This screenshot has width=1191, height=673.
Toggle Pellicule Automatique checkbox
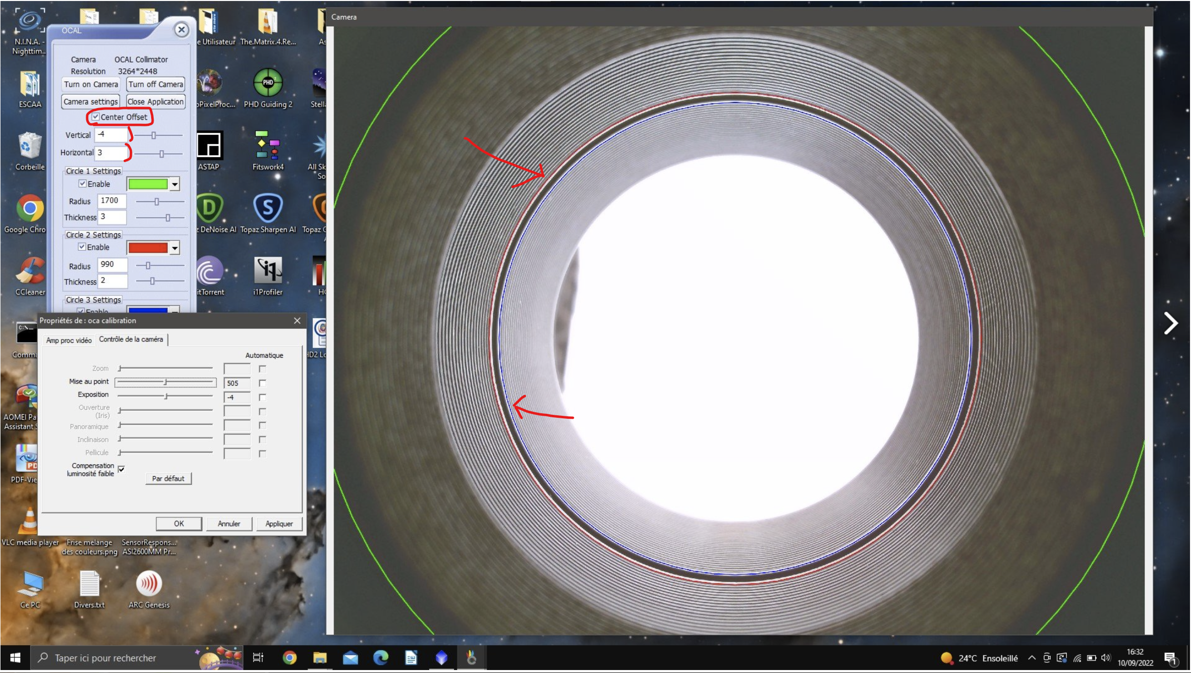click(x=263, y=453)
